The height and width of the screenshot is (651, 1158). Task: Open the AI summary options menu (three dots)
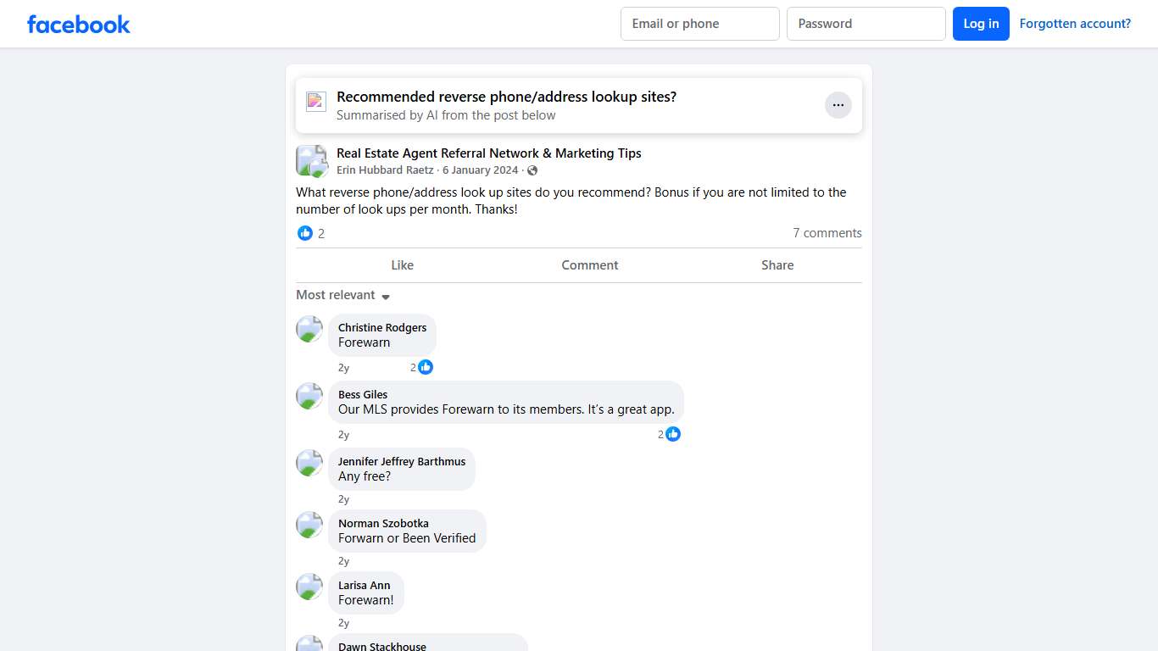pos(838,104)
